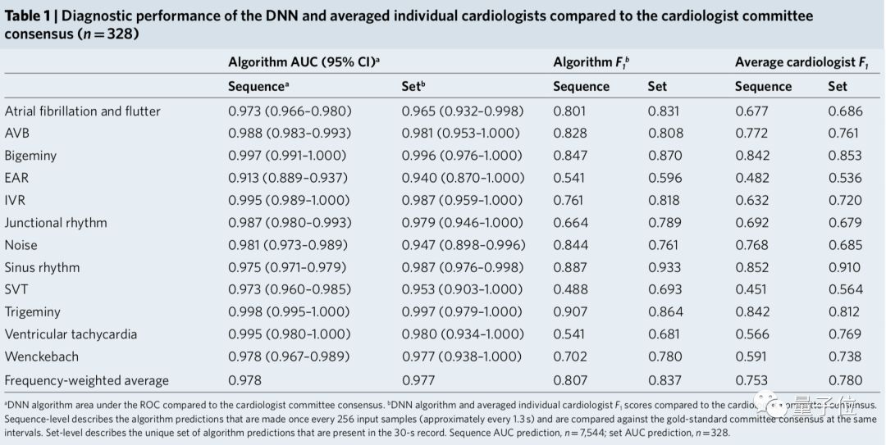The width and height of the screenshot is (886, 445).
Task: Select the IVR row label
Action: (x=16, y=200)
